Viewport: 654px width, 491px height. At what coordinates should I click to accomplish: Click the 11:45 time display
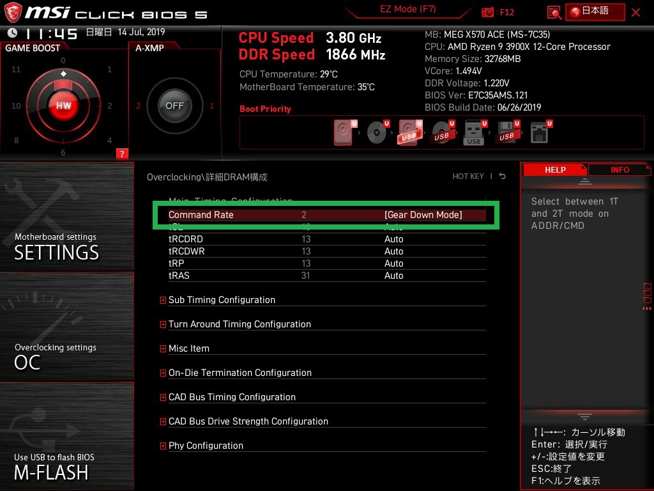click(x=52, y=33)
